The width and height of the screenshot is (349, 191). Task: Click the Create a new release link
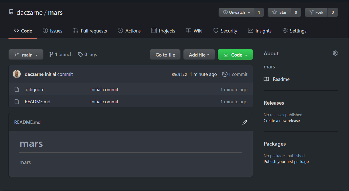tap(282, 121)
